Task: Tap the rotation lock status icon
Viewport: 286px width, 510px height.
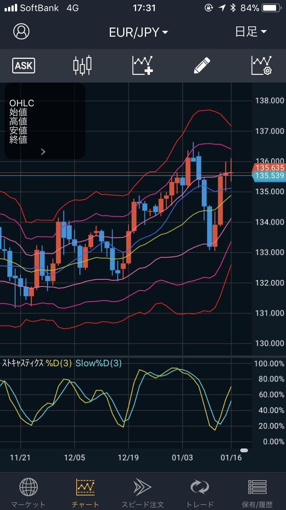Action: [209, 8]
